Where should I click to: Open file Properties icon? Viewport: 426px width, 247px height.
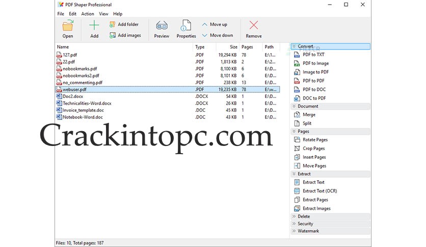pos(186,26)
